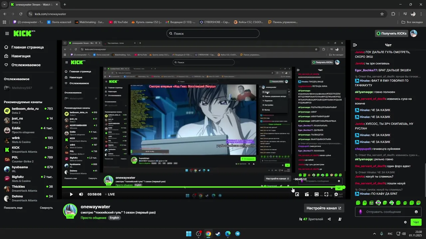Viewport: 426px width, 239px height.
Task: Toggle visibility of Mellstroy987 channel
Action: pyautogui.click(x=51, y=88)
